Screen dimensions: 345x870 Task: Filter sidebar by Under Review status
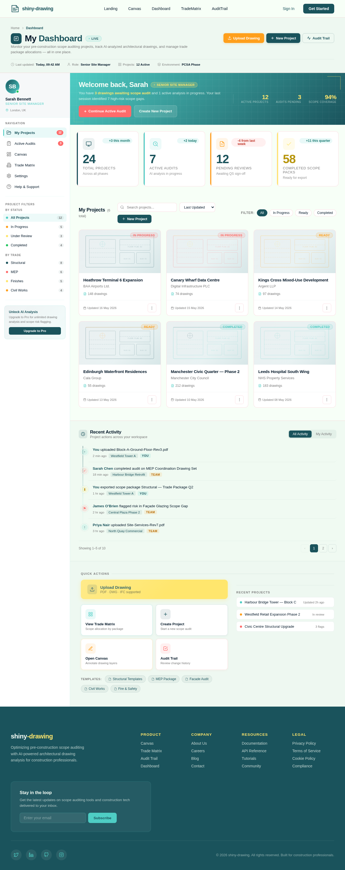pos(35,236)
